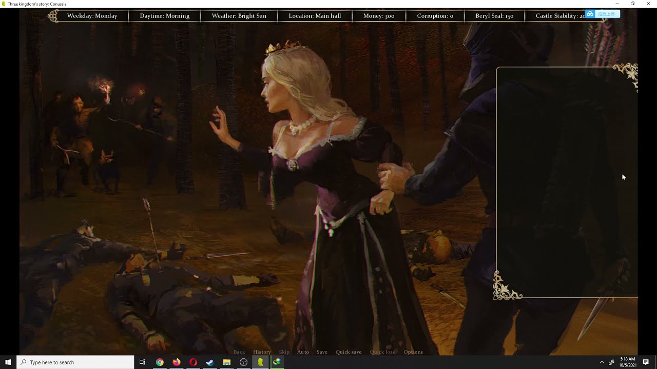
Task: Launch Google Chrome from the taskbar
Action: coord(160,362)
